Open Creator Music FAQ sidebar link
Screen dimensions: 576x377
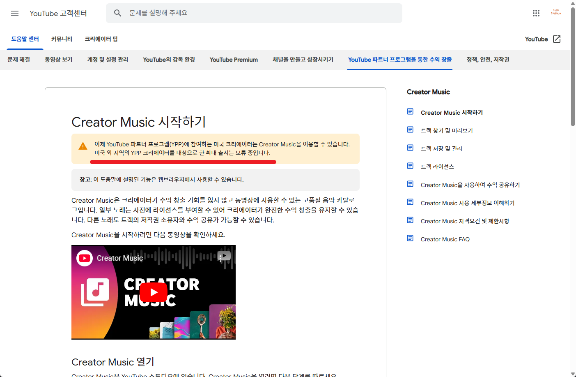tap(445, 239)
